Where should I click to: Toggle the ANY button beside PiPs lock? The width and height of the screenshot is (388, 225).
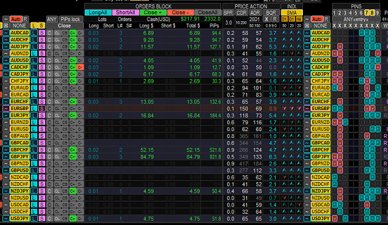(52, 19)
